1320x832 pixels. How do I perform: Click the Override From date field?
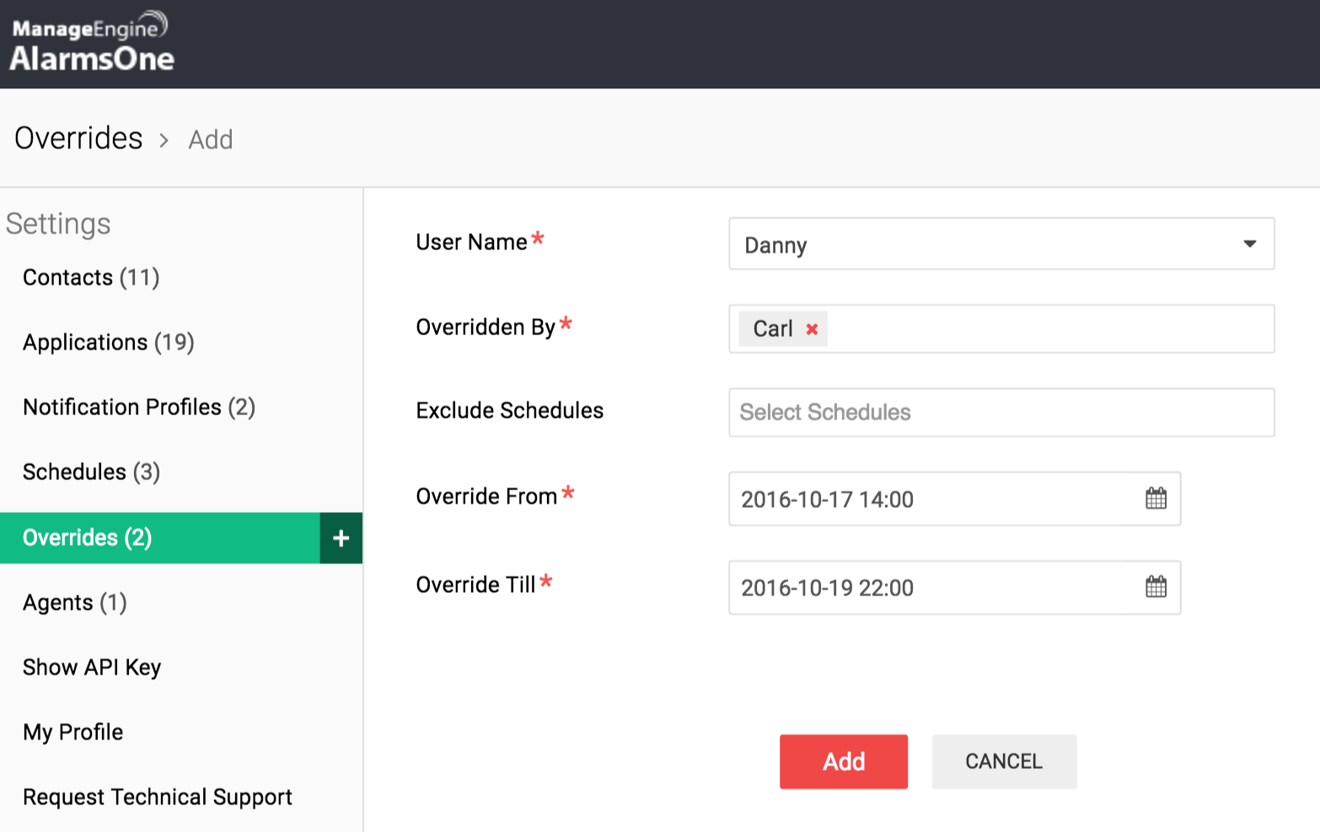pyautogui.click(x=954, y=499)
